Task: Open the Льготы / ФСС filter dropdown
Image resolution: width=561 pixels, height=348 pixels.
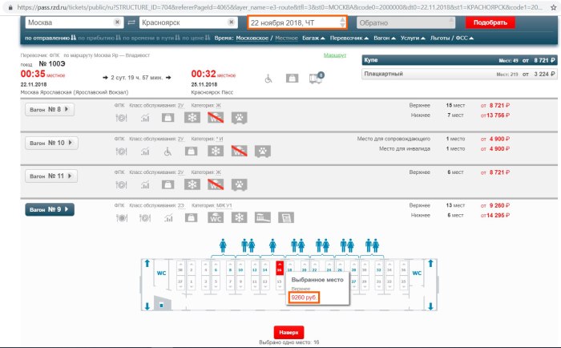Action: [452, 38]
